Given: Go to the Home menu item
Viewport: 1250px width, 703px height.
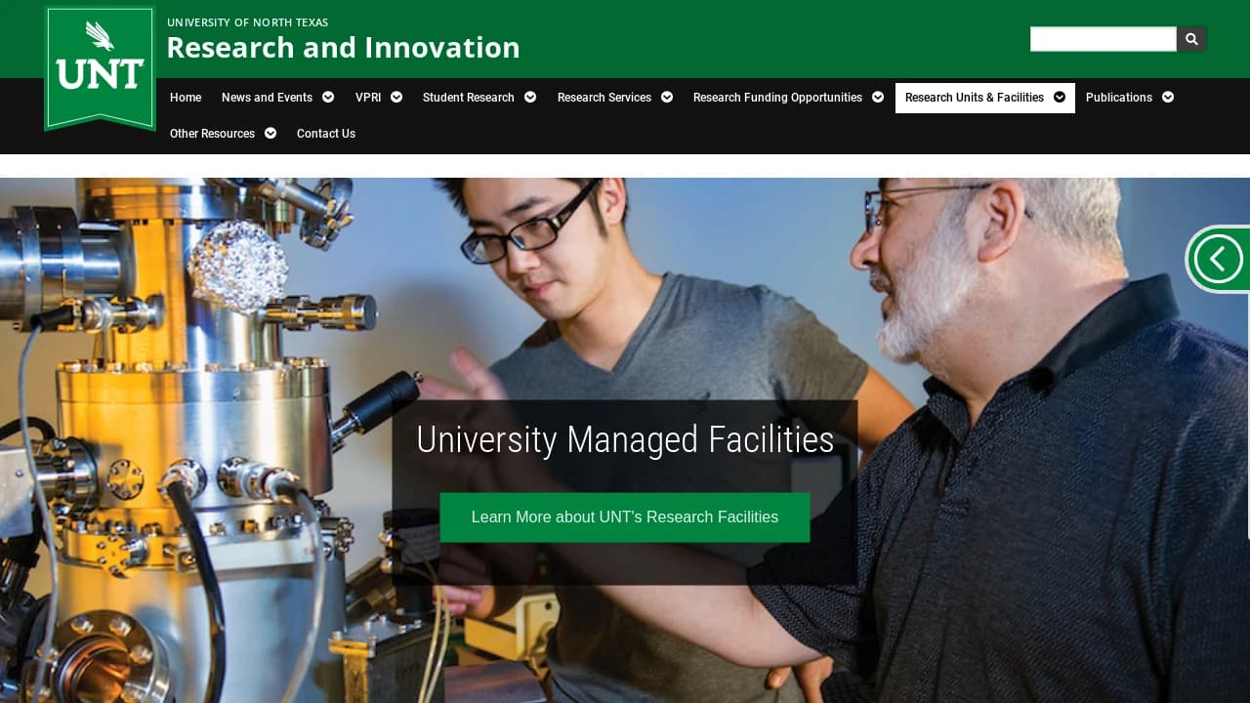Looking at the screenshot, I should coord(186,98).
